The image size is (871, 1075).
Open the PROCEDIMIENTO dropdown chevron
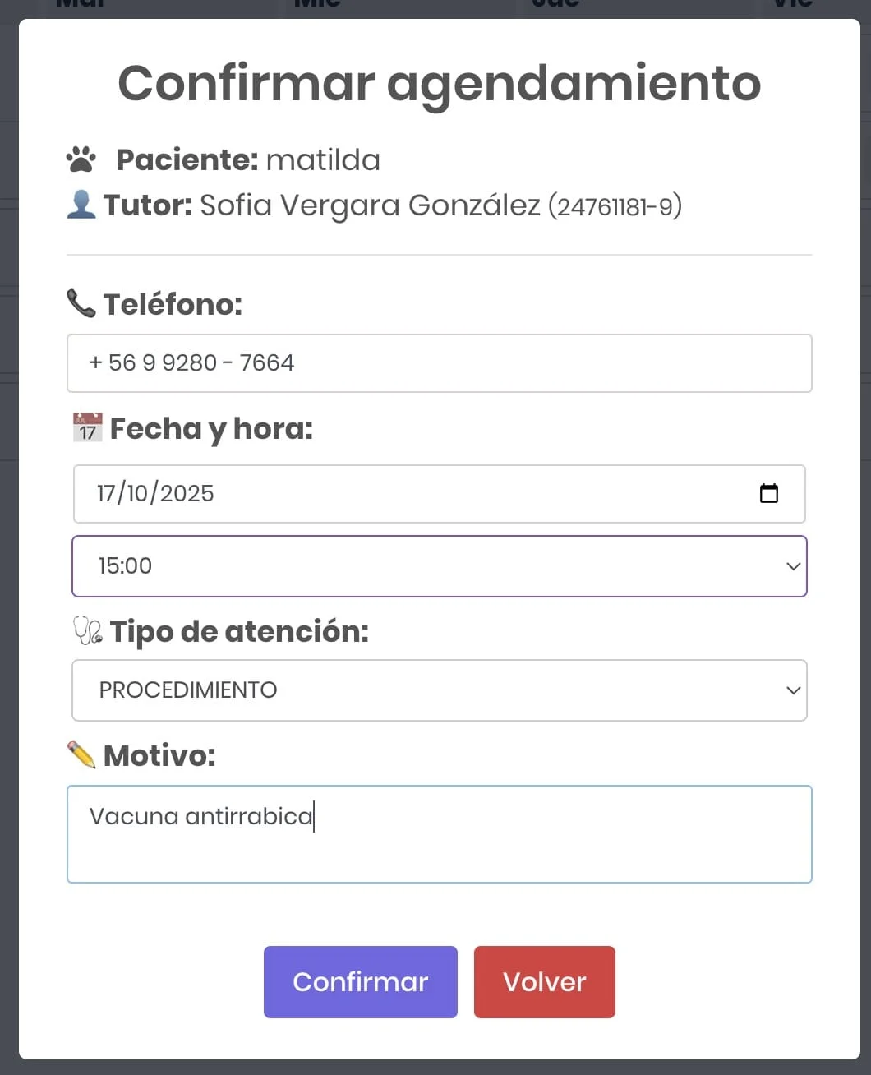click(x=791, y=690)
